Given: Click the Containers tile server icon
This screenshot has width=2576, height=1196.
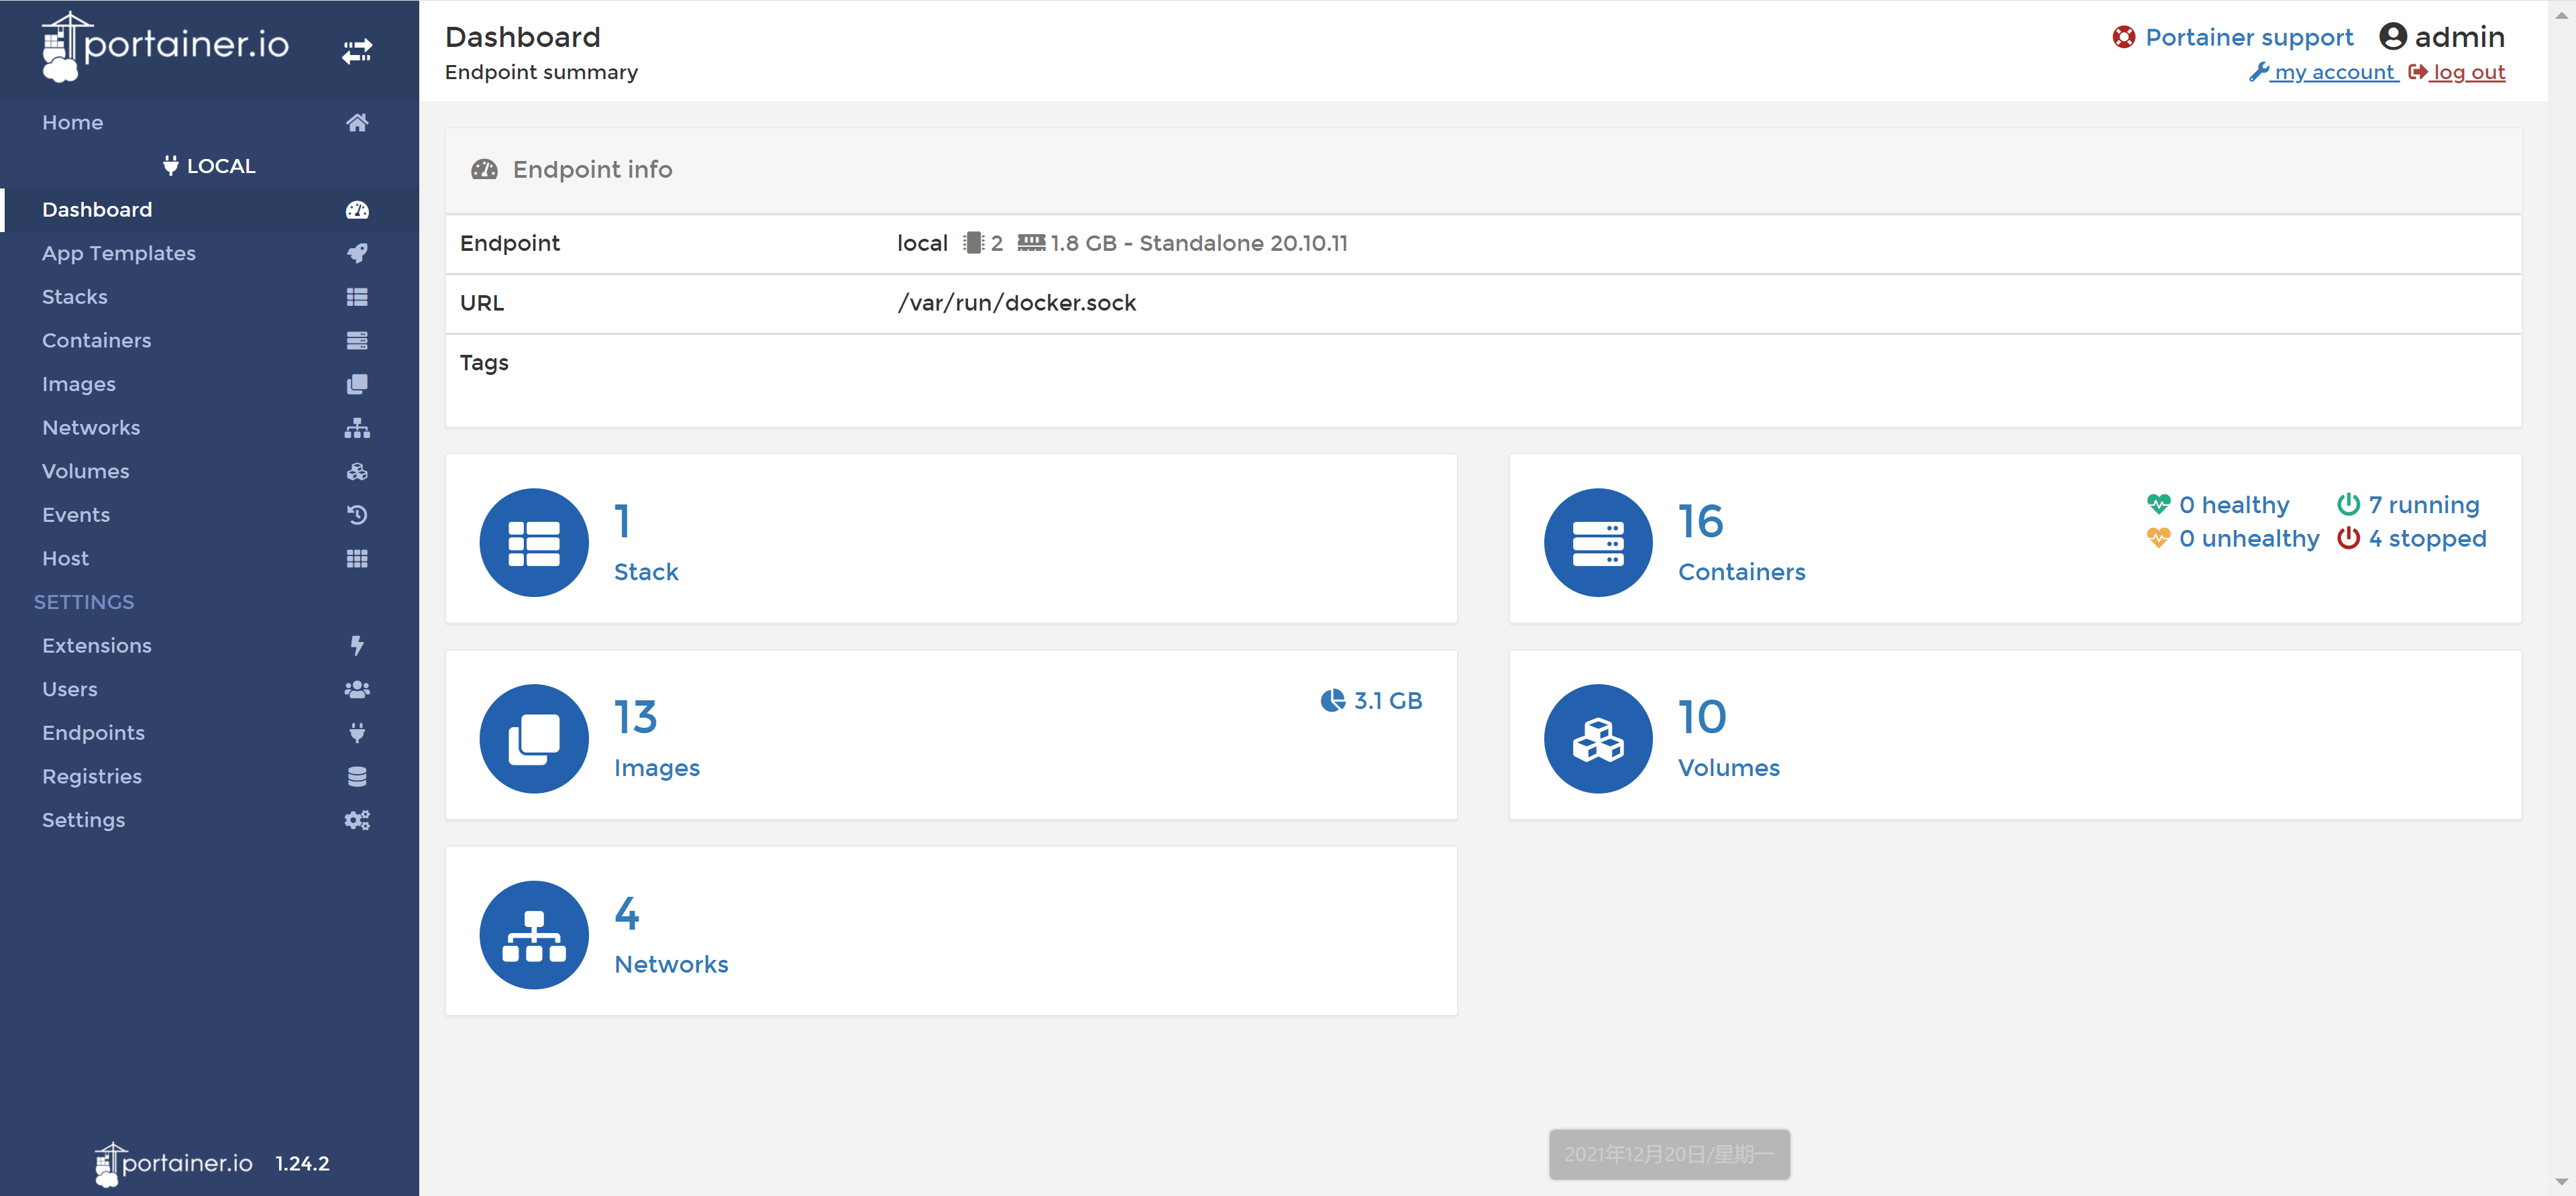Looking at the screenshot, I should tap(1597, 543).
